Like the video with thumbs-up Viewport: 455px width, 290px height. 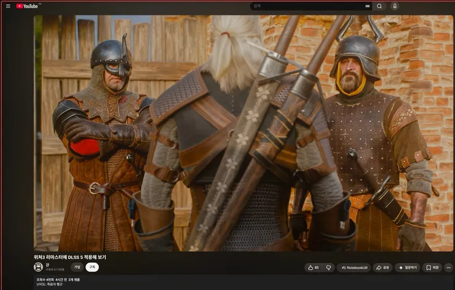pos(314,268)
